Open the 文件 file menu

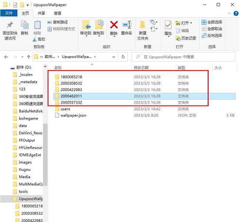pyautogui.click(x=9, y=13)
